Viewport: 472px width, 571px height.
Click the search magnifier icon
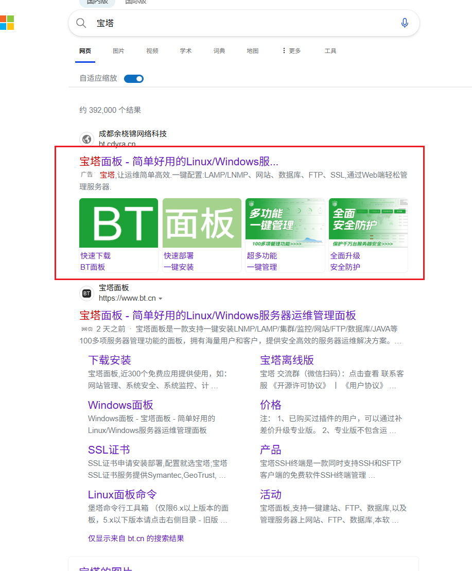point(81,23)
